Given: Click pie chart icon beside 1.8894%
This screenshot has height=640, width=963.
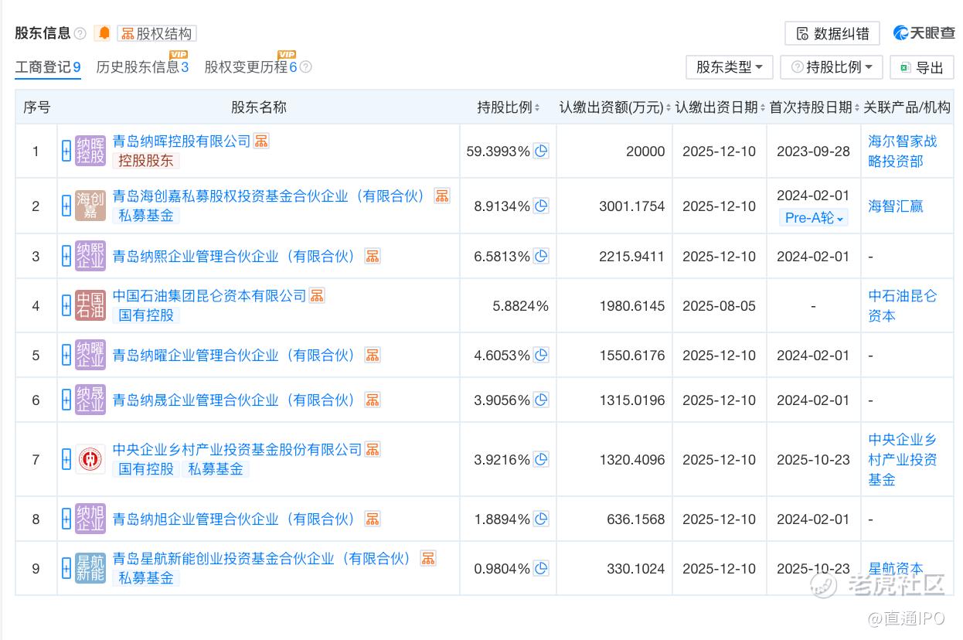Looking at the screenshot, I should point(541,519).
